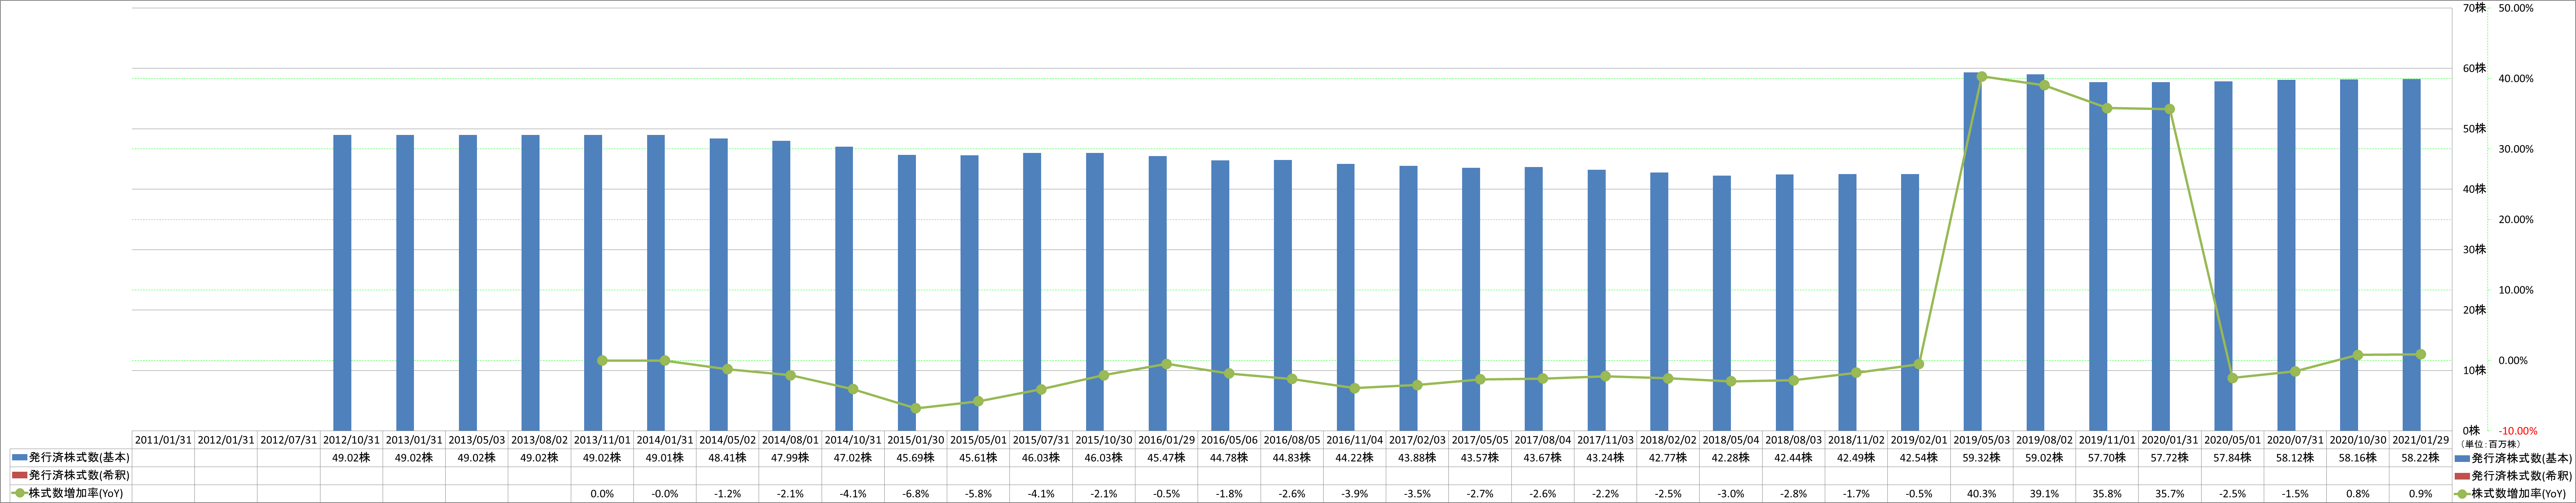Screen dimensions: 2576x503
Task: Click the 59.02株 share count cell
Action: (x=2043, y=458)
